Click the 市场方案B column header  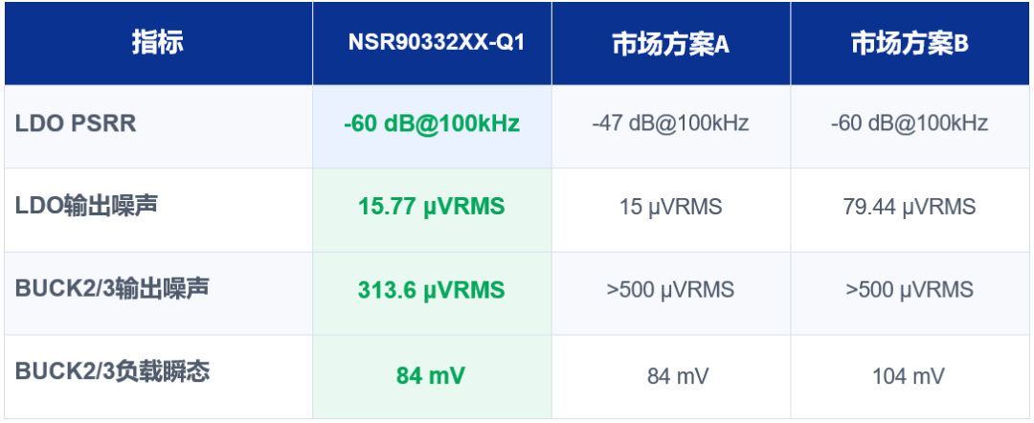910,44
